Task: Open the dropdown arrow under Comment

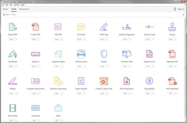Action: 84,39
